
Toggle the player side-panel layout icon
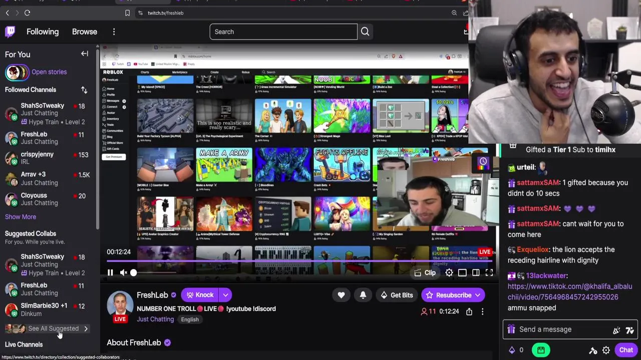[x=462, y=272]
